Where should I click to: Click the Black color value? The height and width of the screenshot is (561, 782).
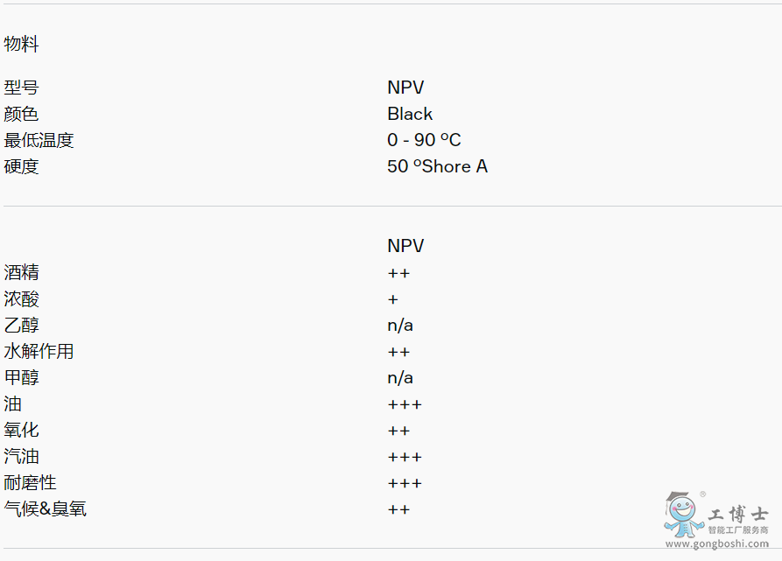(x=410, y=114)
